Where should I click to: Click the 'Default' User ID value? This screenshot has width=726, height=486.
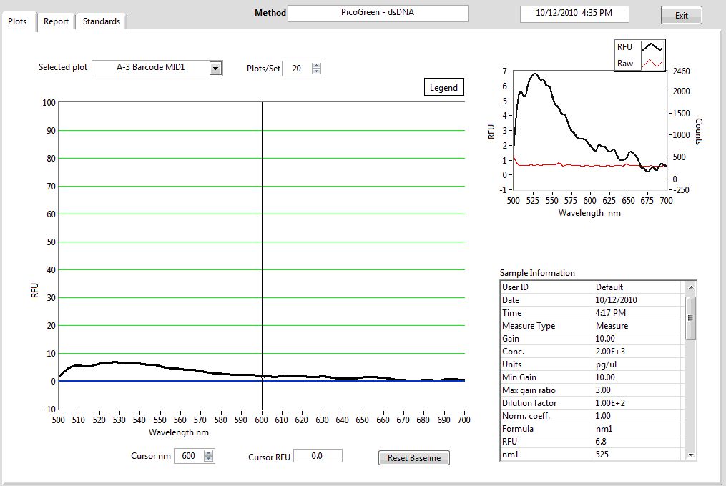click(609, 287)
